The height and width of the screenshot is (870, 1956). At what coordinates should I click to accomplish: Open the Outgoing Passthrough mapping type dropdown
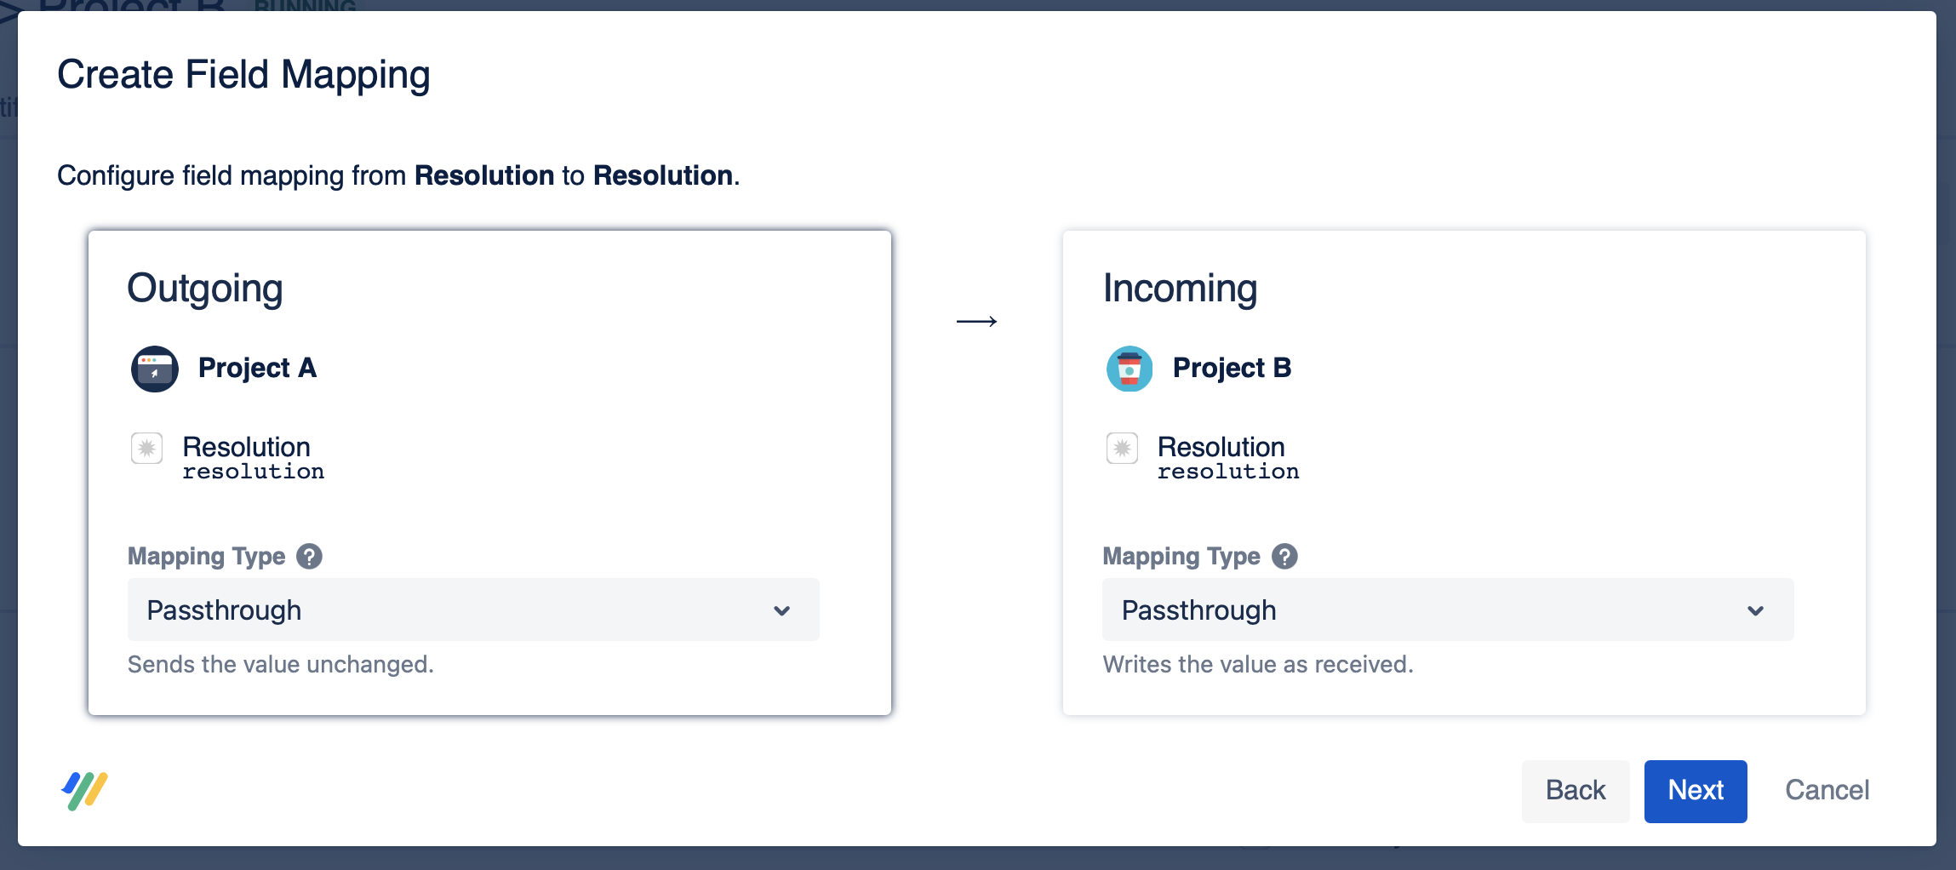472,609
